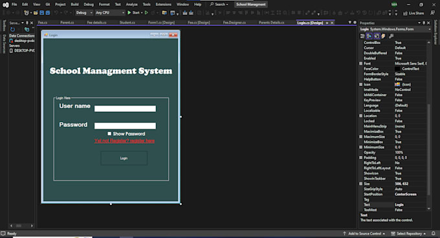Click the MA account avatar

394,5
